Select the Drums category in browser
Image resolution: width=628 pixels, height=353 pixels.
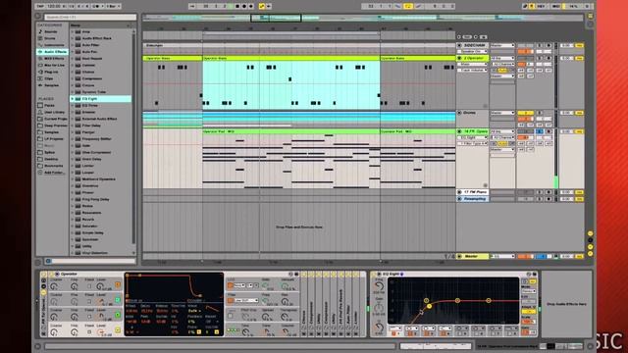coord(50,38)
